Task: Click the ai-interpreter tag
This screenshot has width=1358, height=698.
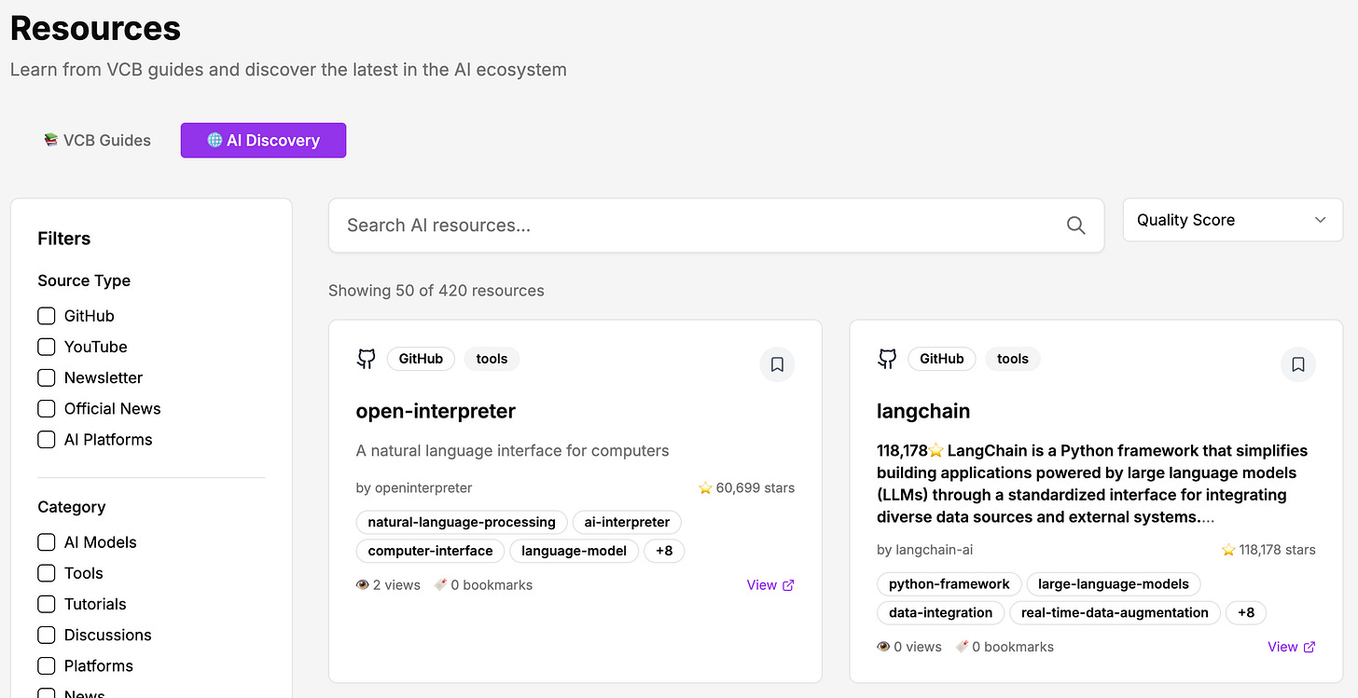Action: tap(627, 522)
